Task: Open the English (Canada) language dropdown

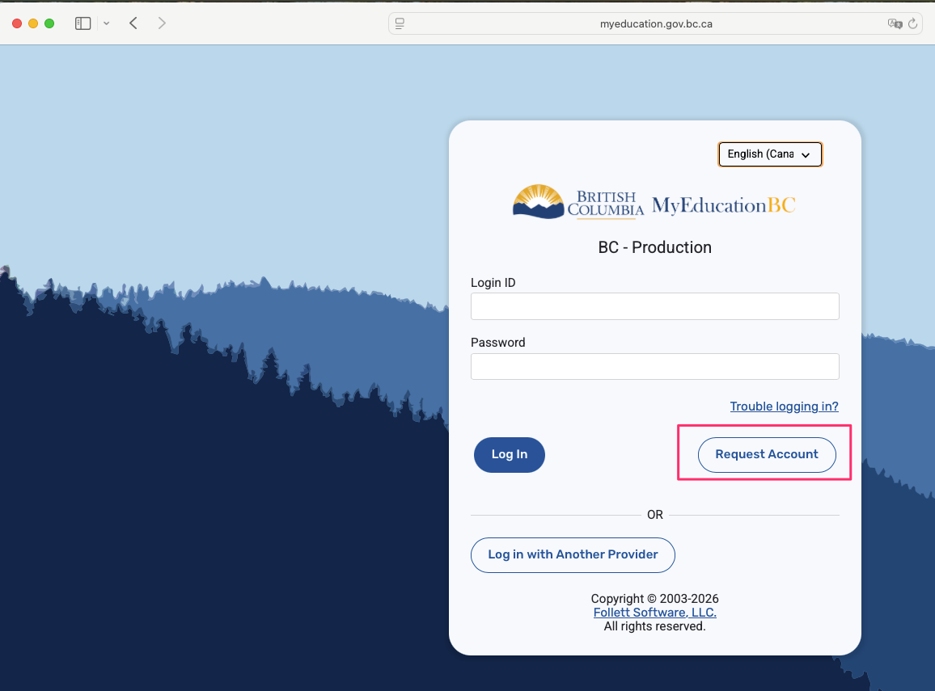Action: (x=770, y=154)
